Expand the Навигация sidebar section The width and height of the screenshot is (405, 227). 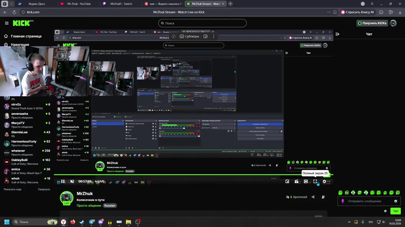click(x=17, y=45)
